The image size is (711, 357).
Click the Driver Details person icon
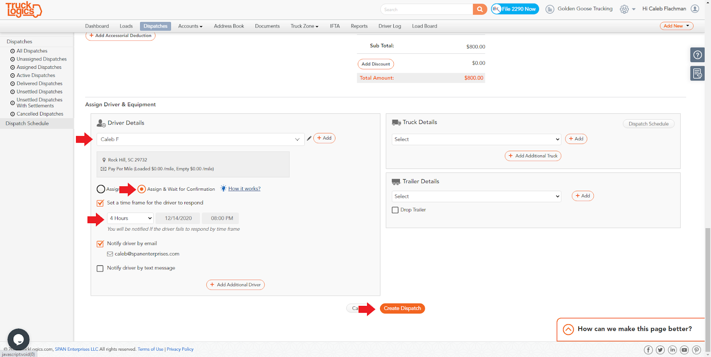(x=101, y=123)
